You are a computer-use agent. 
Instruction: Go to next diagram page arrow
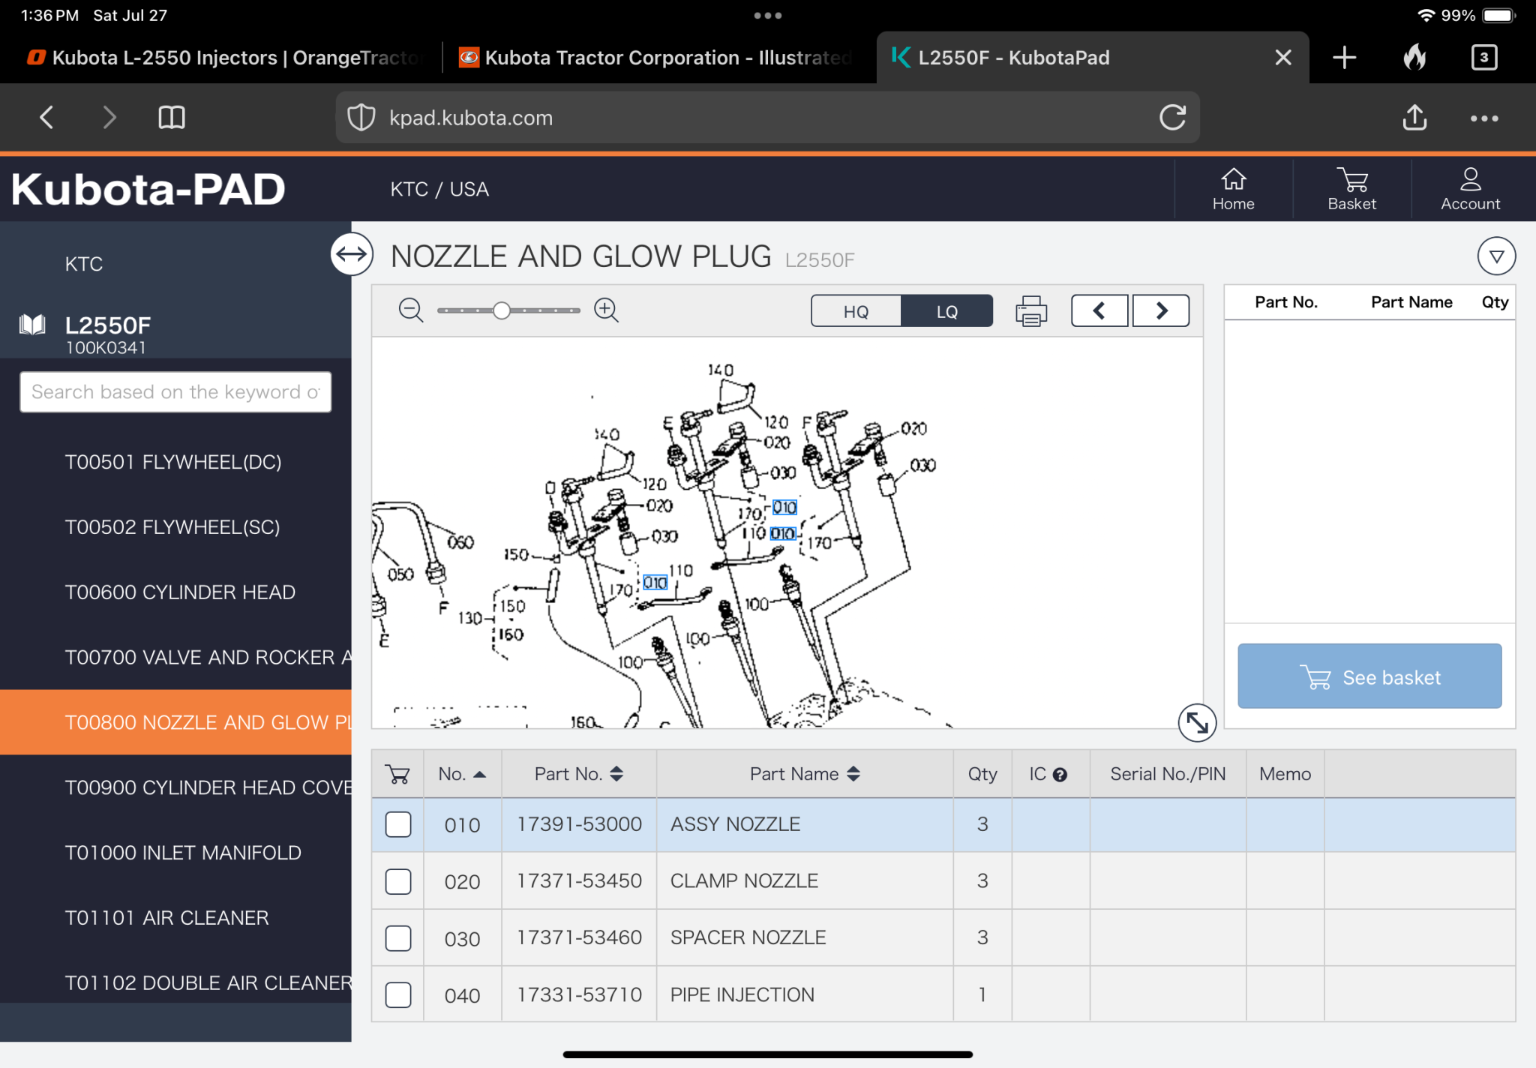(x=1160, y=310)
